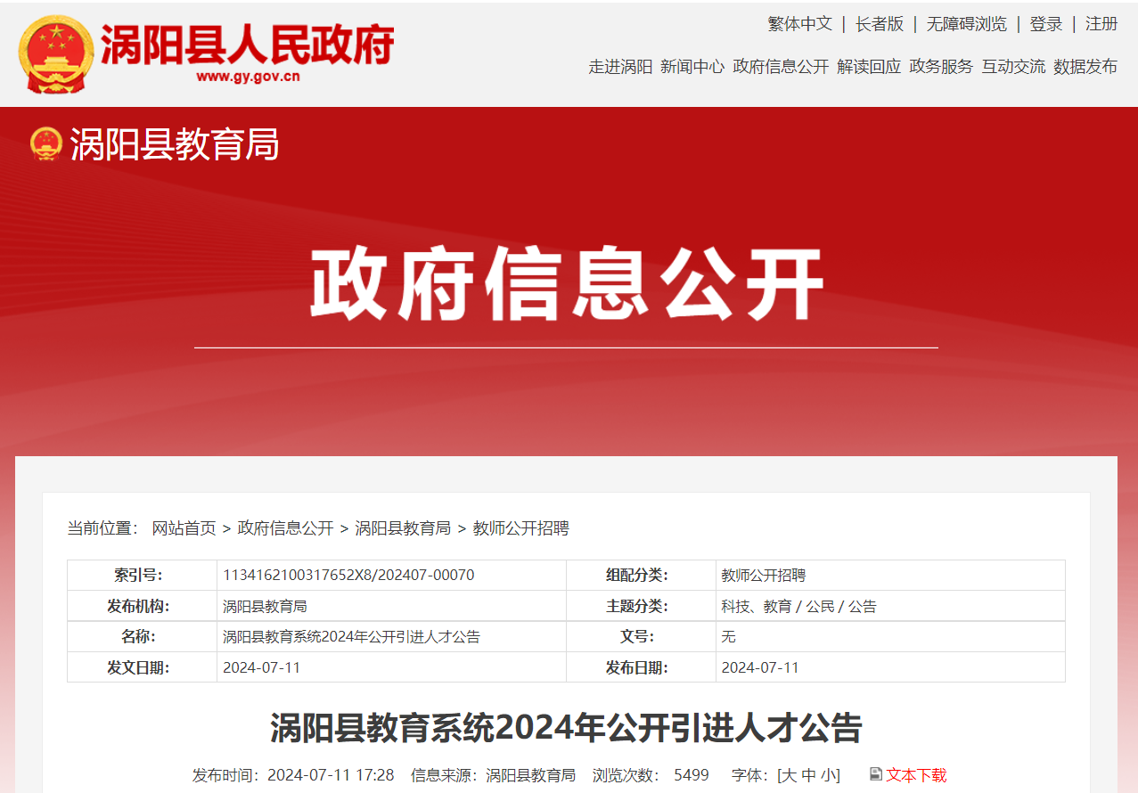Screen dimensions: 1138x793
Task: Click the small emblem beside 涡阳县教育局
Action: coord(45,143)
